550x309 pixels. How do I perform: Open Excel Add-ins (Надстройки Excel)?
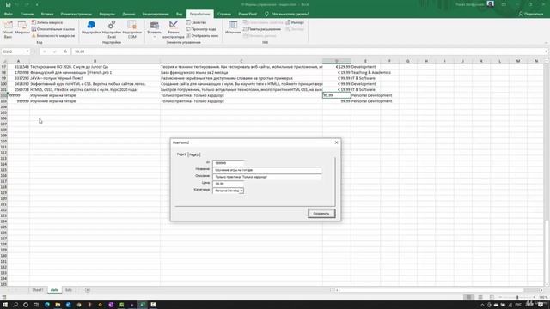[112, 29]
